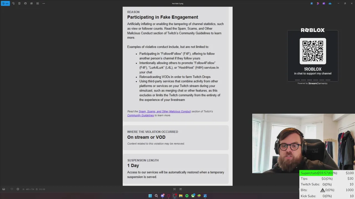The height and width of the screenshot is (199, 355).
Task: Open Spotify from the taskbar
Action: point(187,196)
